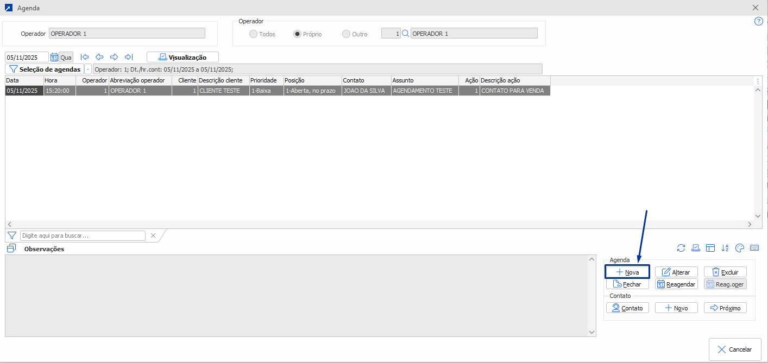Viewport: 768px width, 363px height.
Task: Click the refresh icon above the Agenda panel
Action: point(681,248)
